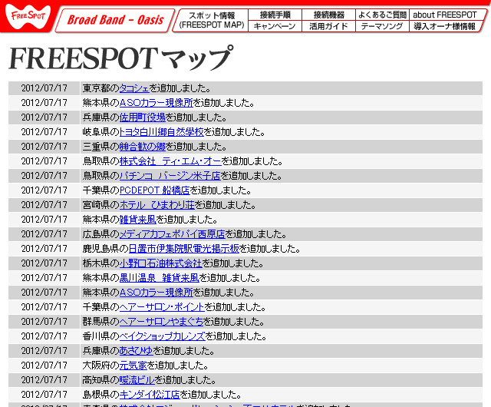Click 鹿児島県の text in 日置市 row
The height and width of the screenshot is (407, 491).
[x=106, y=249]
